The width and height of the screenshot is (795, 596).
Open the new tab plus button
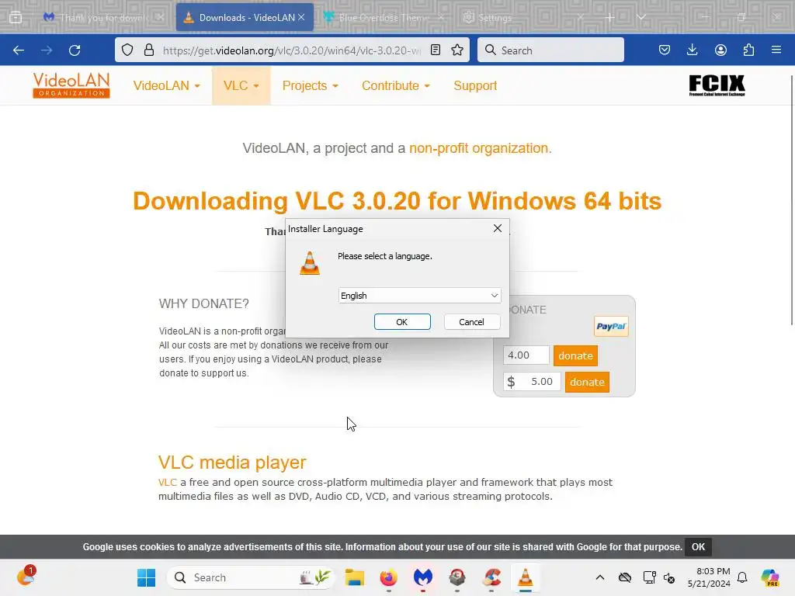pyautogui.click(x=610, y=17)
